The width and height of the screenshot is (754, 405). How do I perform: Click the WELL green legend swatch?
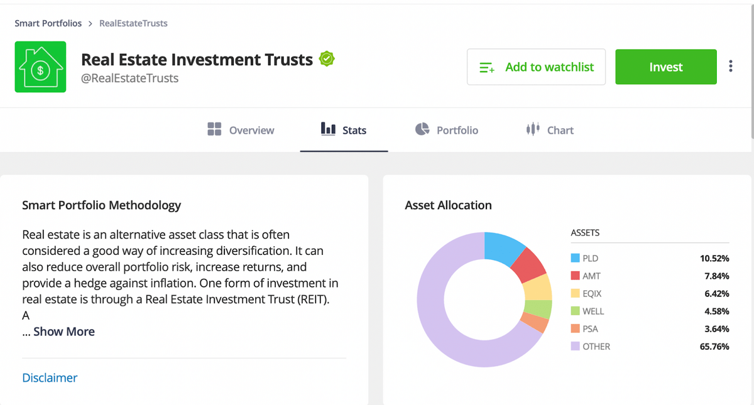click(575, 311)
